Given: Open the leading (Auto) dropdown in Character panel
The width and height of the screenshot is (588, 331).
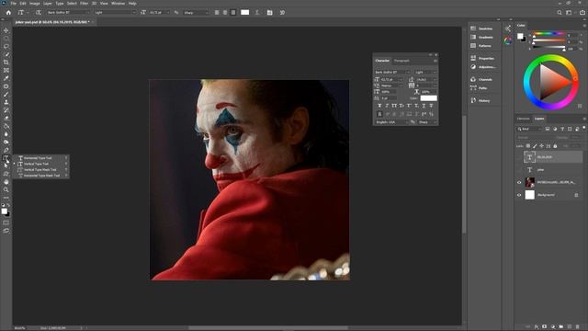Looking at the screenshot, I should 426,80.
